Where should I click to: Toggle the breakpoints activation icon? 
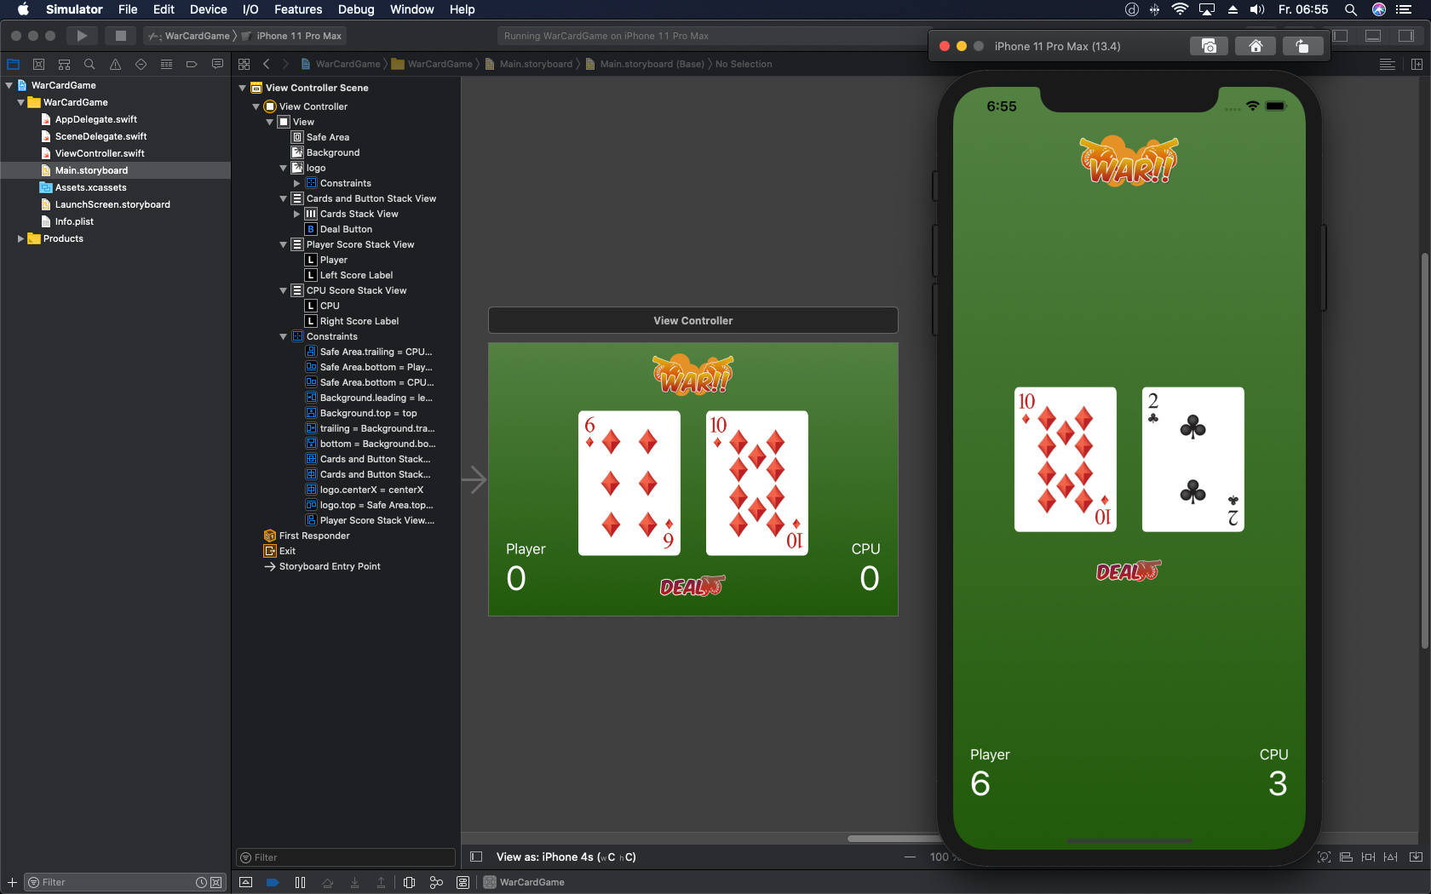point(273,882)
